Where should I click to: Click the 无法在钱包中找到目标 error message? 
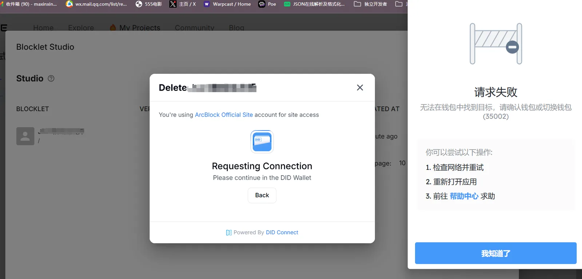[x=496, y=112]
